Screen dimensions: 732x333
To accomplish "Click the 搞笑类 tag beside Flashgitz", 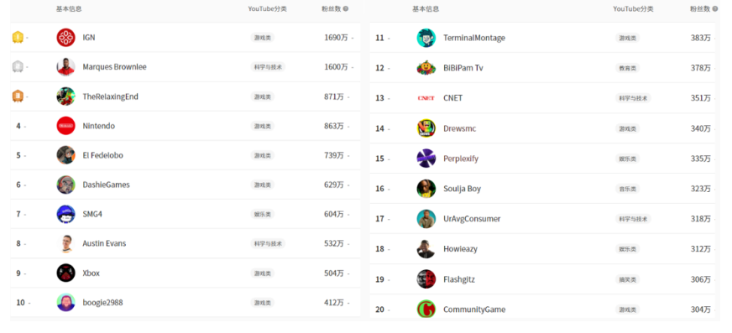I will click(627, 279).
